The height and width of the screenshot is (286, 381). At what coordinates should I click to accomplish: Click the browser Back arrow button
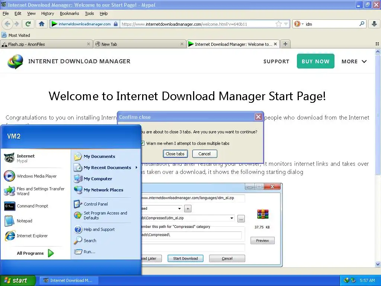[7, 24]
